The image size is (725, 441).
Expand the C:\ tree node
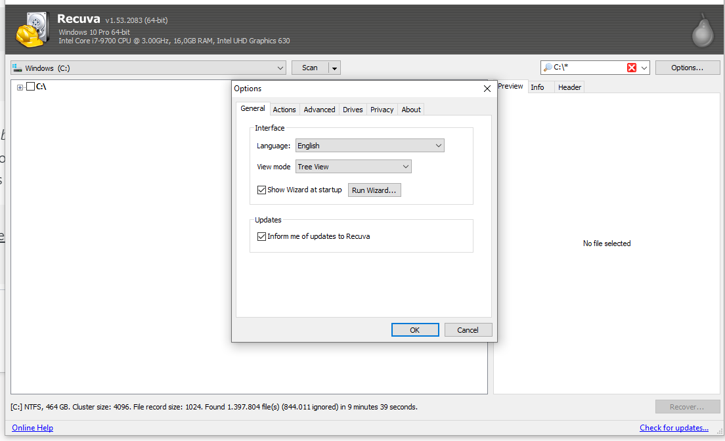coord(20,87)
